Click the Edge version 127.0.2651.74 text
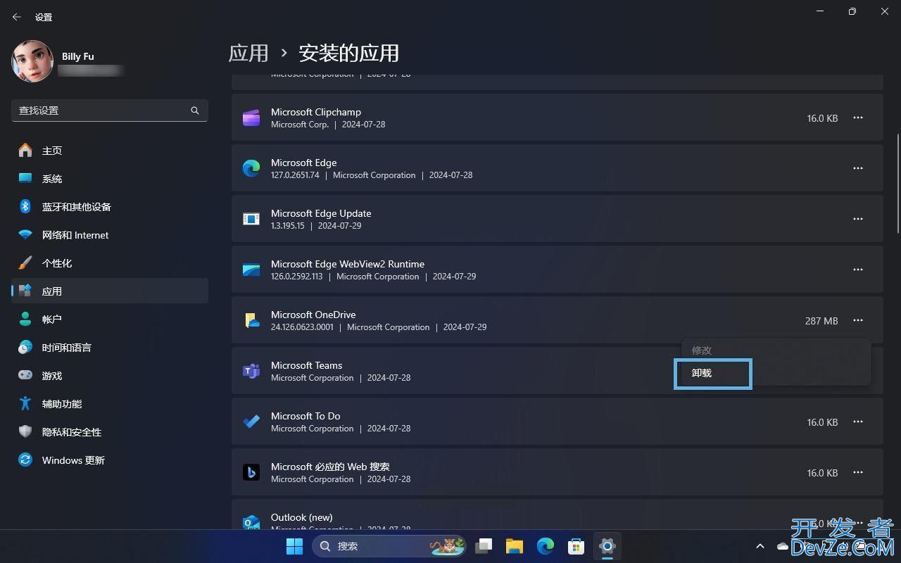The image size is (901, 563). pos(295,175)
